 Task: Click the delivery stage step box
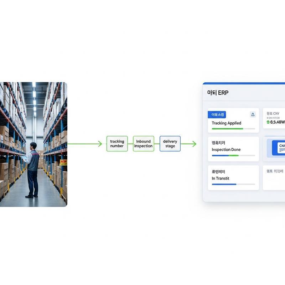(x=170, y=144)
